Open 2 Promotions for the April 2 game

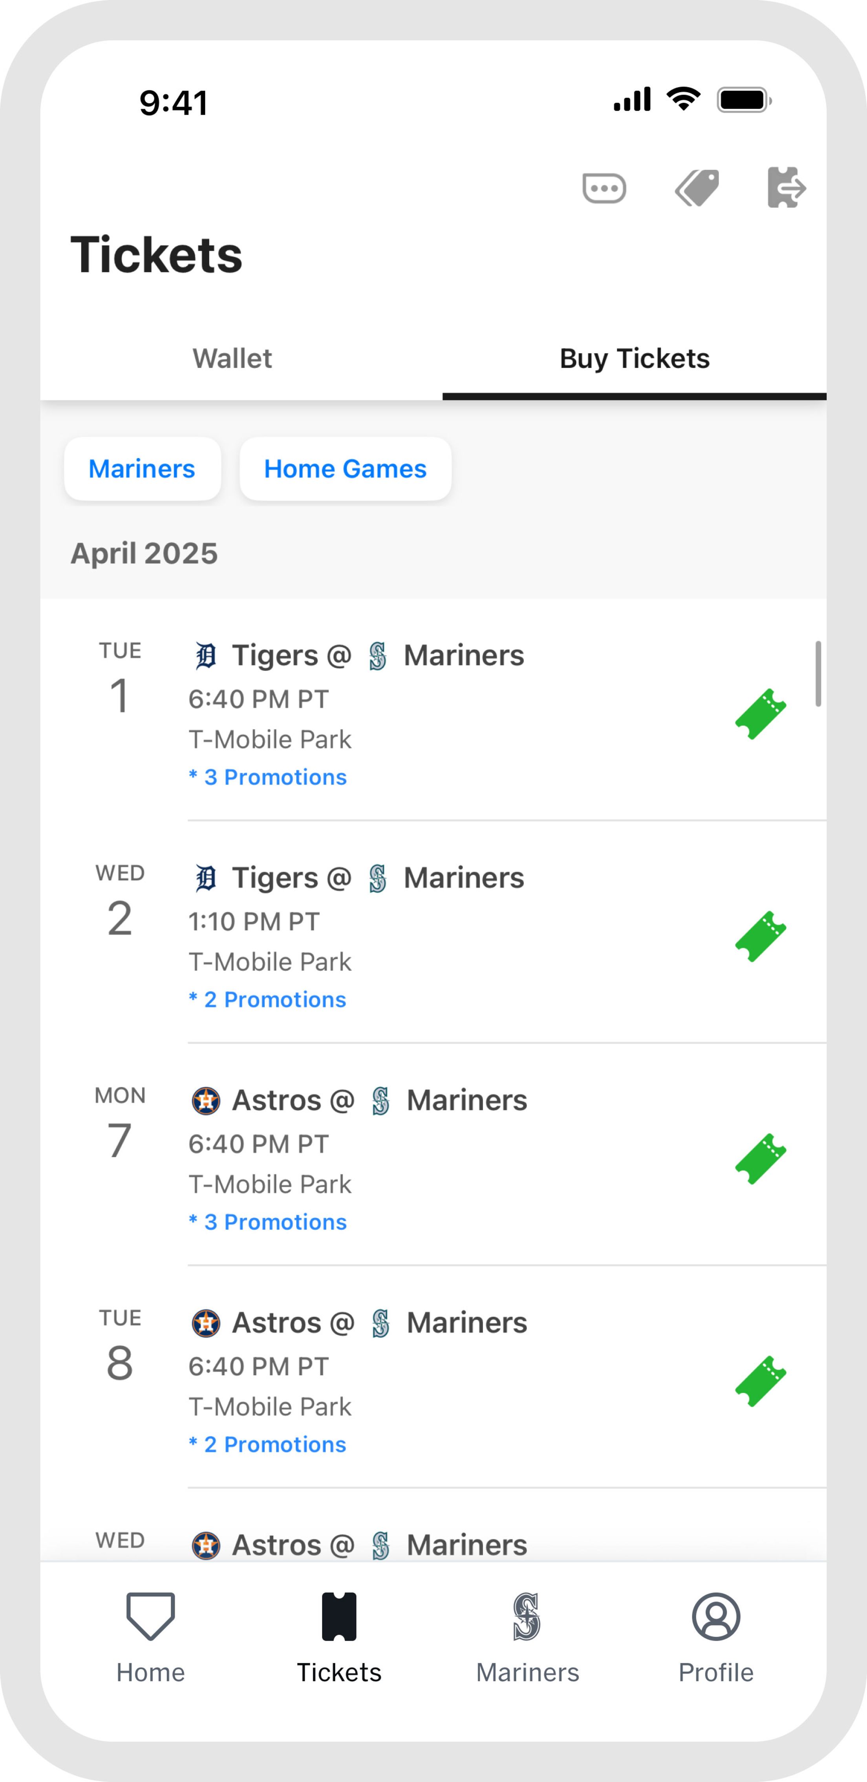[x=269, y=1000]
